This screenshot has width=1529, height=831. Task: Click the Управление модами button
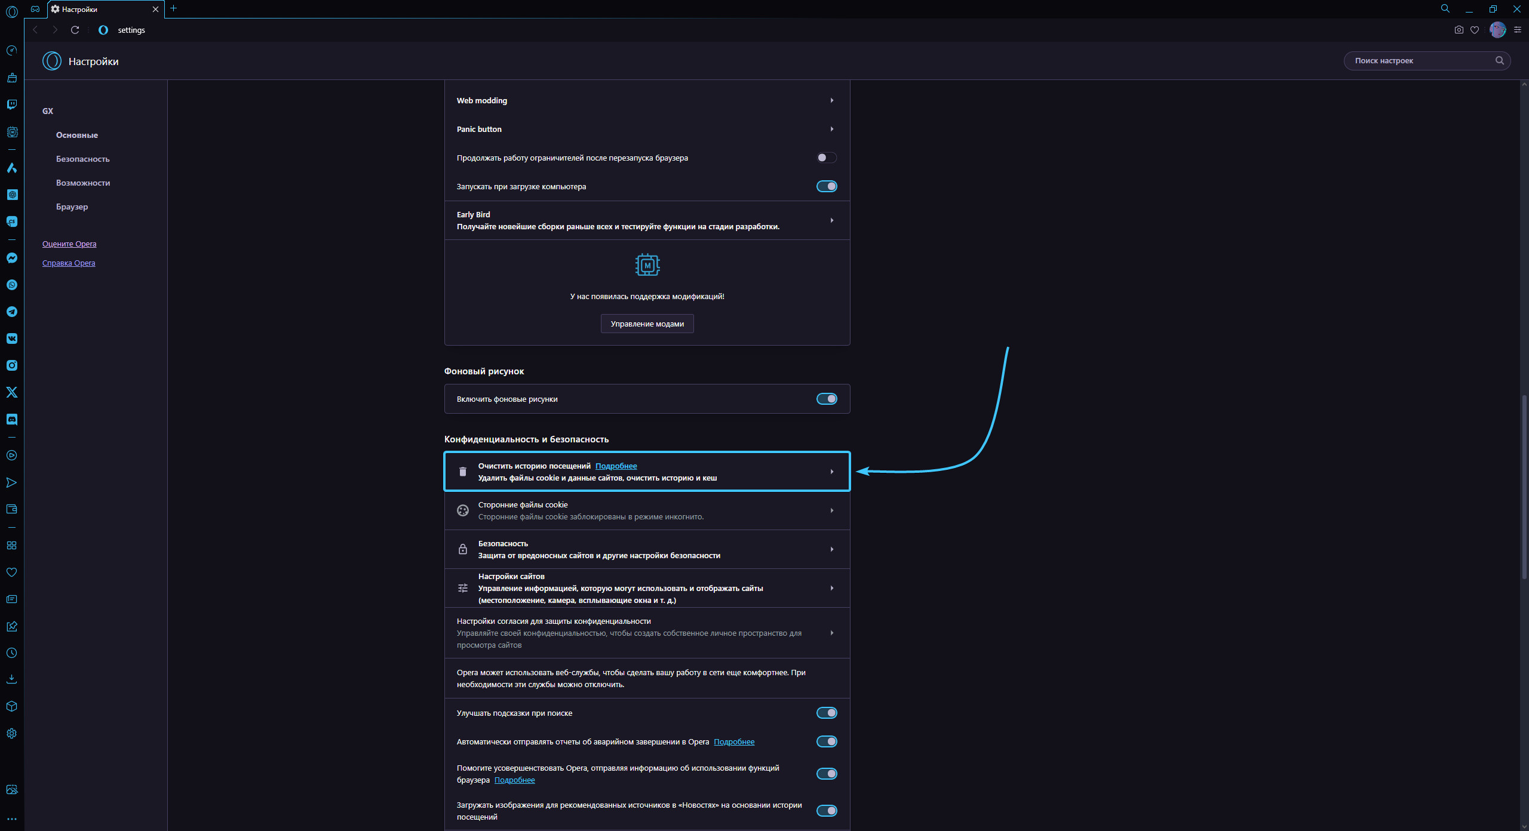click(x=647, y=324)
